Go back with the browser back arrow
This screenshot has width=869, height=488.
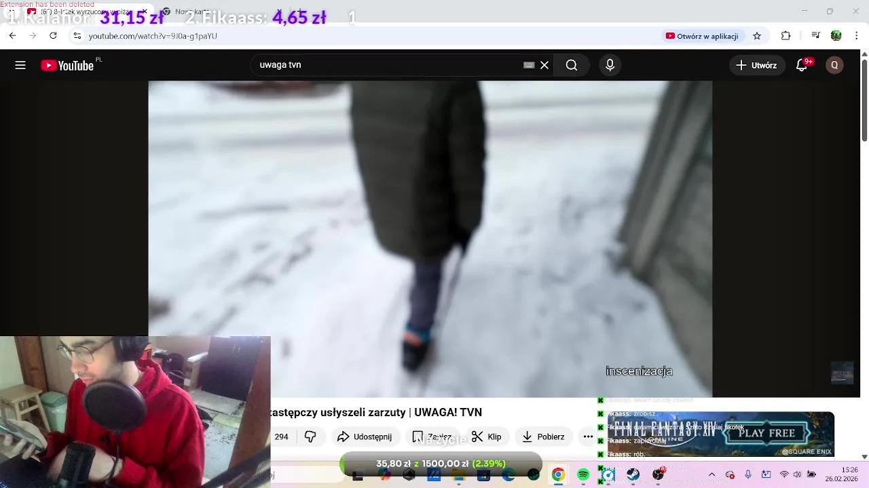pyautogui.click(x=12, y=36)
